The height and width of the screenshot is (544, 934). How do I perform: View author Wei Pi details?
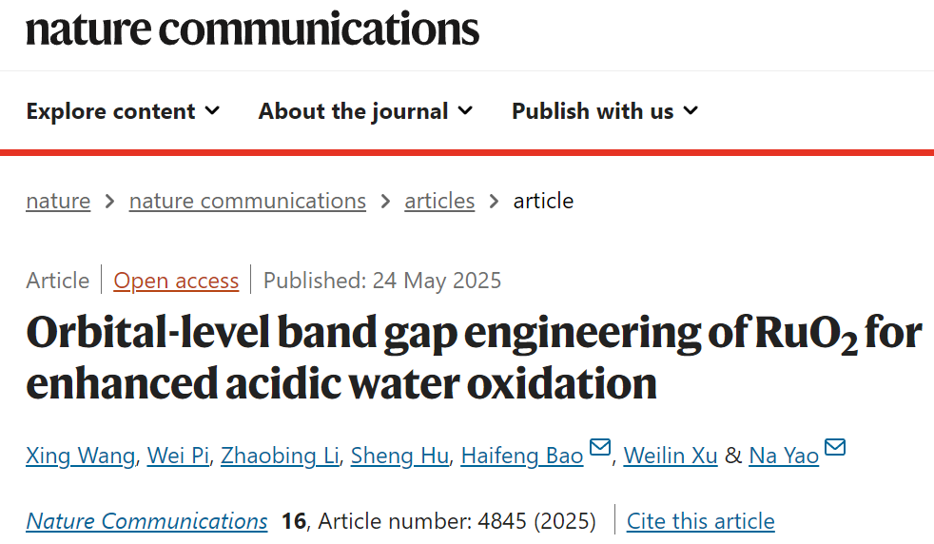click(178, 456)
